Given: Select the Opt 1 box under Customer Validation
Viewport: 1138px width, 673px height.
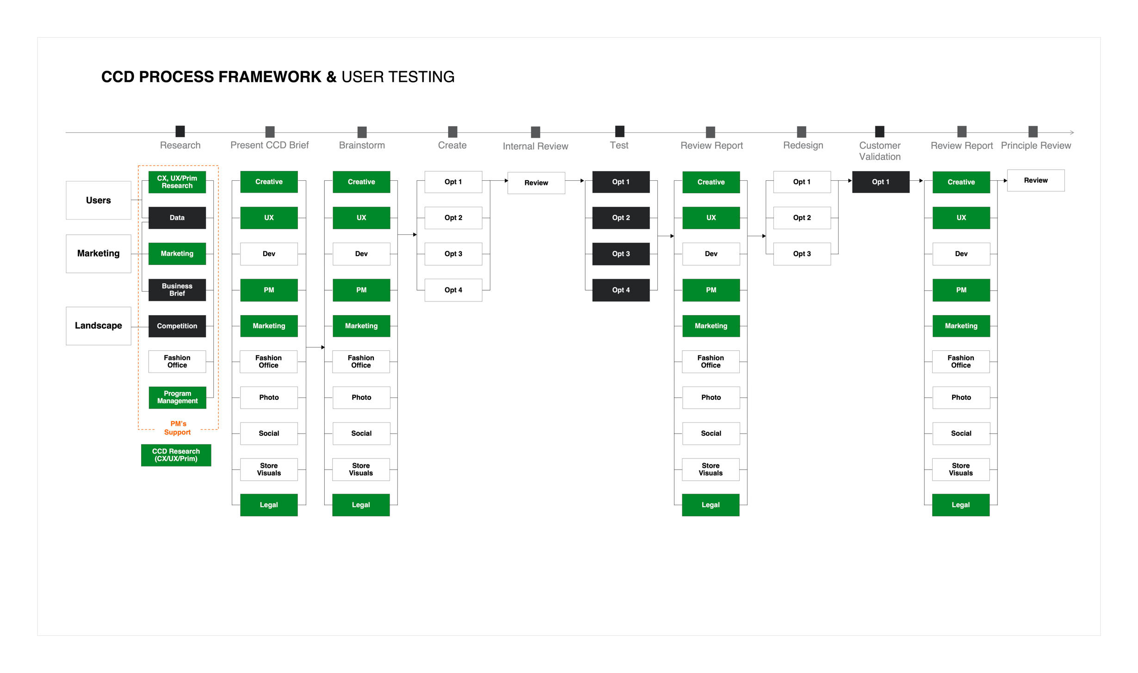Looking at the screenshot, I should [880, 182].
